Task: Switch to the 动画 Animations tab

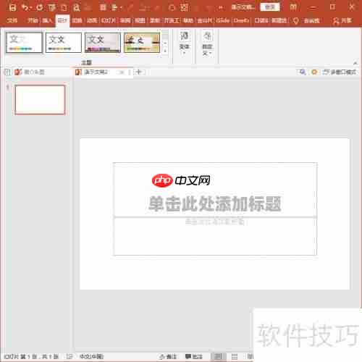Action: 92,20
